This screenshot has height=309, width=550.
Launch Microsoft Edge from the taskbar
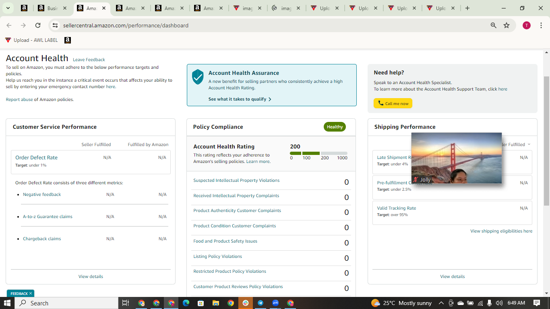(x=186, y=303)
